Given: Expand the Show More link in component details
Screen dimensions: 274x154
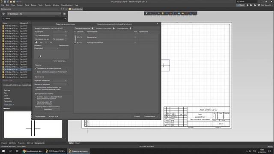Looking at the screenshot, I should pyautogui.click(x=9, y=104).
